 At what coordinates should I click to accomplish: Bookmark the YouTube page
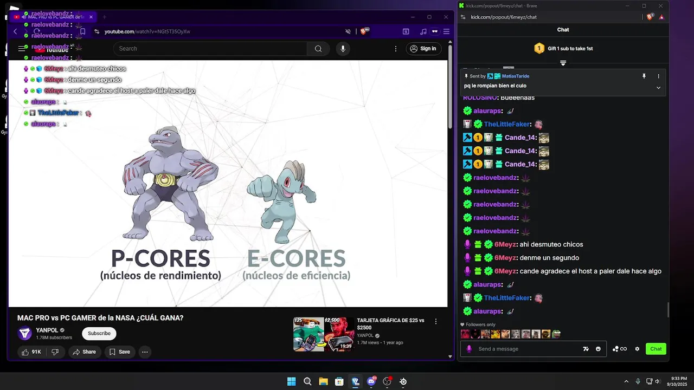(82, 31)
